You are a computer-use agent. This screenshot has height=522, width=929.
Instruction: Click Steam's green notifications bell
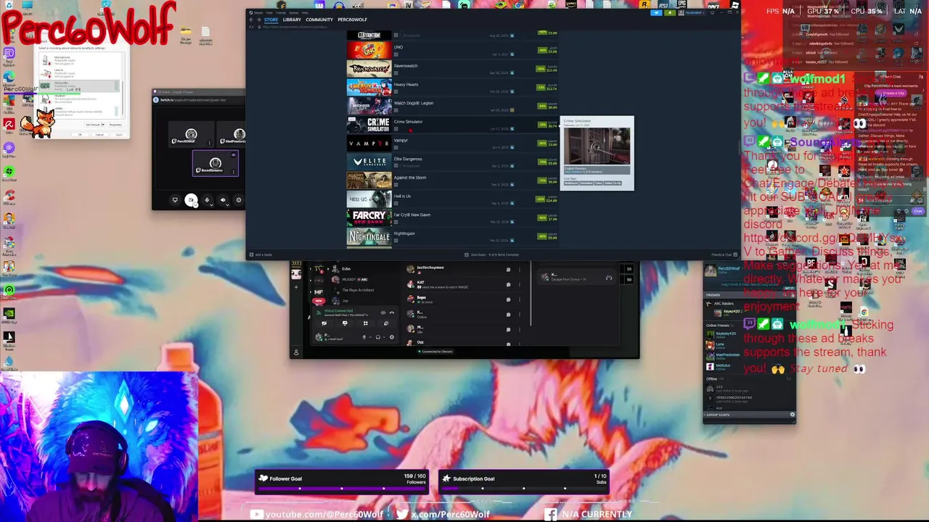point(670,12)
